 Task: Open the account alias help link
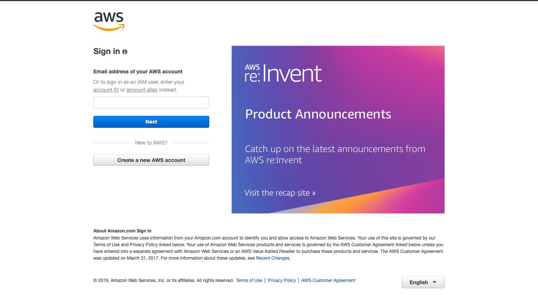coord(142,90)
